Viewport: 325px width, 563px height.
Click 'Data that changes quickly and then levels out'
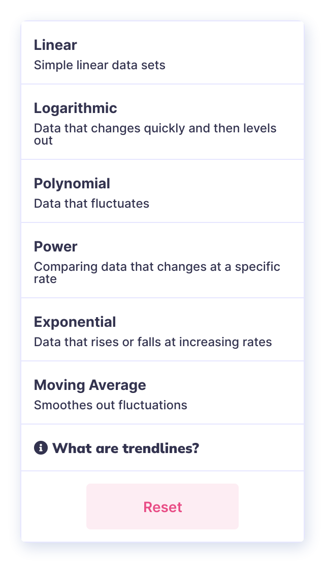[155, 134]
